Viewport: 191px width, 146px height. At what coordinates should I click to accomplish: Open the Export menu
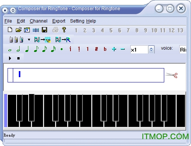click(x=59, y=21)
